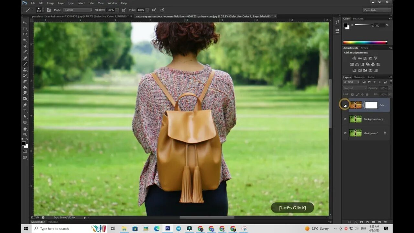Select the Clone Stamp tool
Screen dimensions: 414x233
pos(25,70)
